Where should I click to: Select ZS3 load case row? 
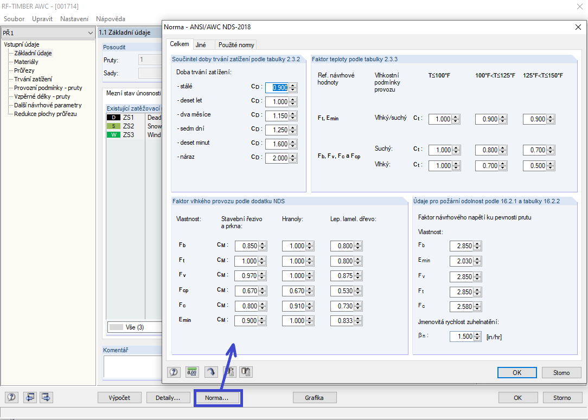click(x=134, y=135)
